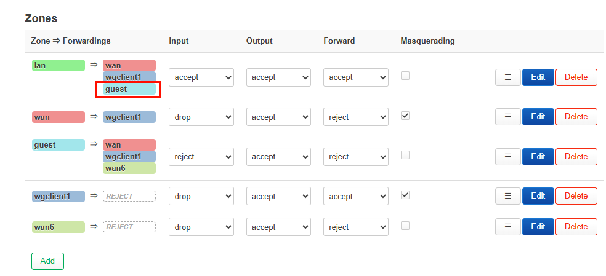The width and height of the screenshot is (606, 276).
Task: Expand the Forward dropdown for wan zone
Action: click(355, 117)
